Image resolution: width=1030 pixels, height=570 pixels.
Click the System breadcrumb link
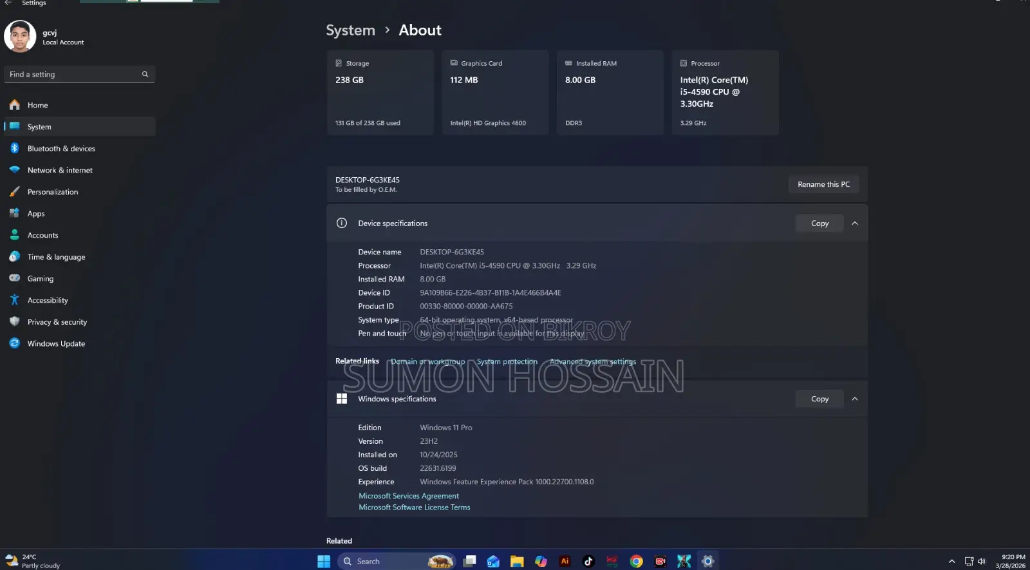tap(350, 30)
